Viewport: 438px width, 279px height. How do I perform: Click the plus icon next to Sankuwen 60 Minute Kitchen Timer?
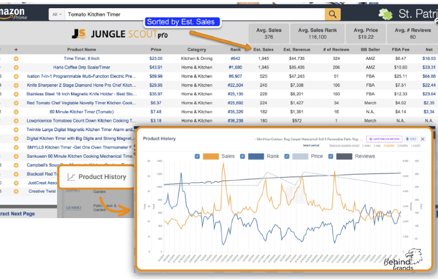coord(16,156)
